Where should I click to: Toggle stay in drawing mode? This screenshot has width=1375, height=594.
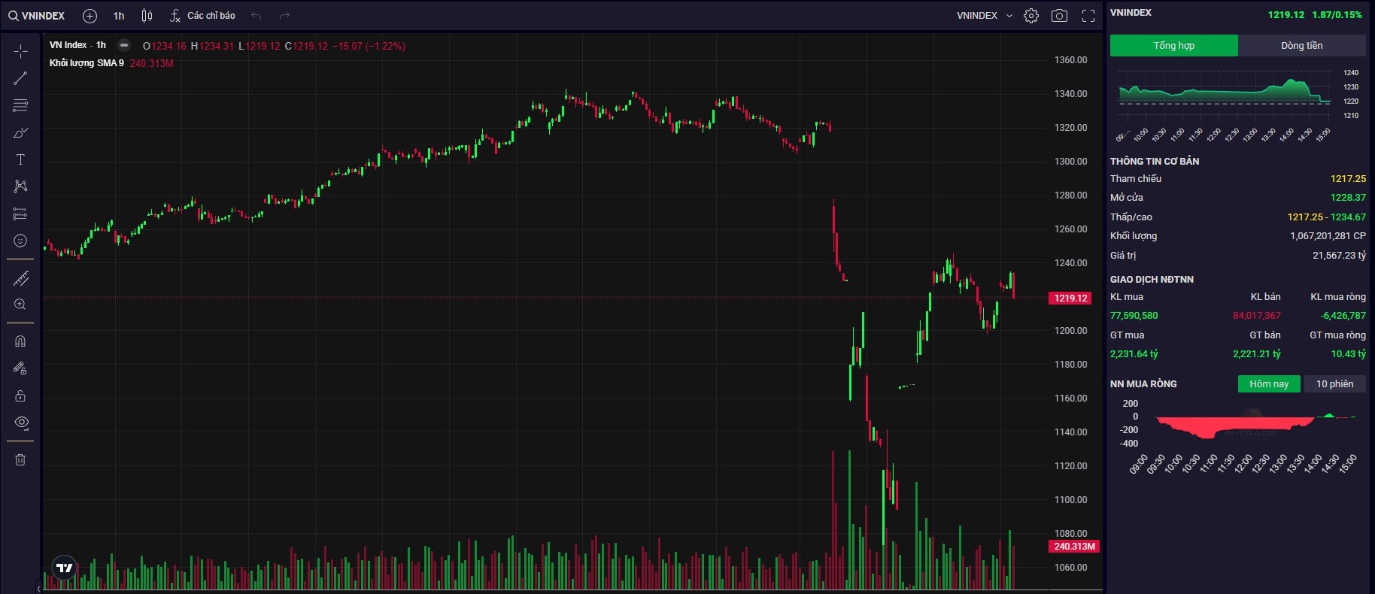(x=20, y=368)
